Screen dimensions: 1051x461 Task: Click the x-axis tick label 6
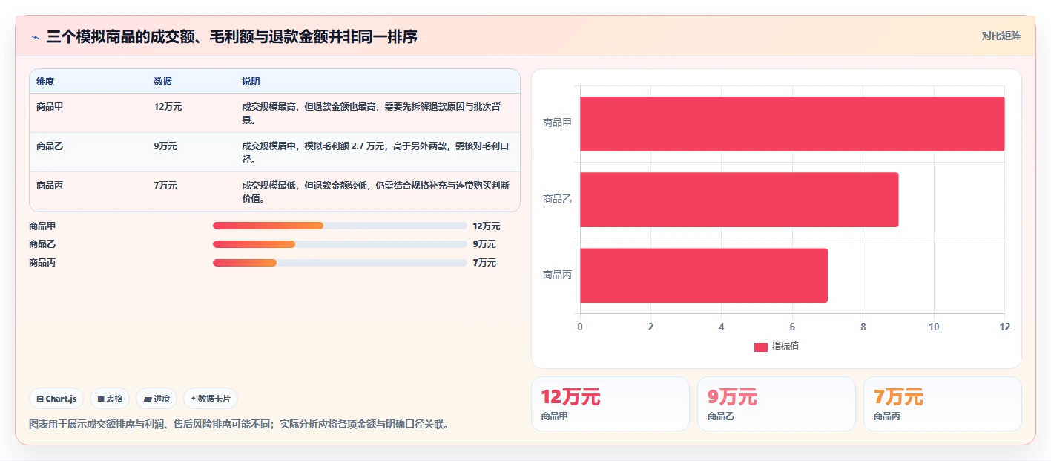click(x=792, y=327)
